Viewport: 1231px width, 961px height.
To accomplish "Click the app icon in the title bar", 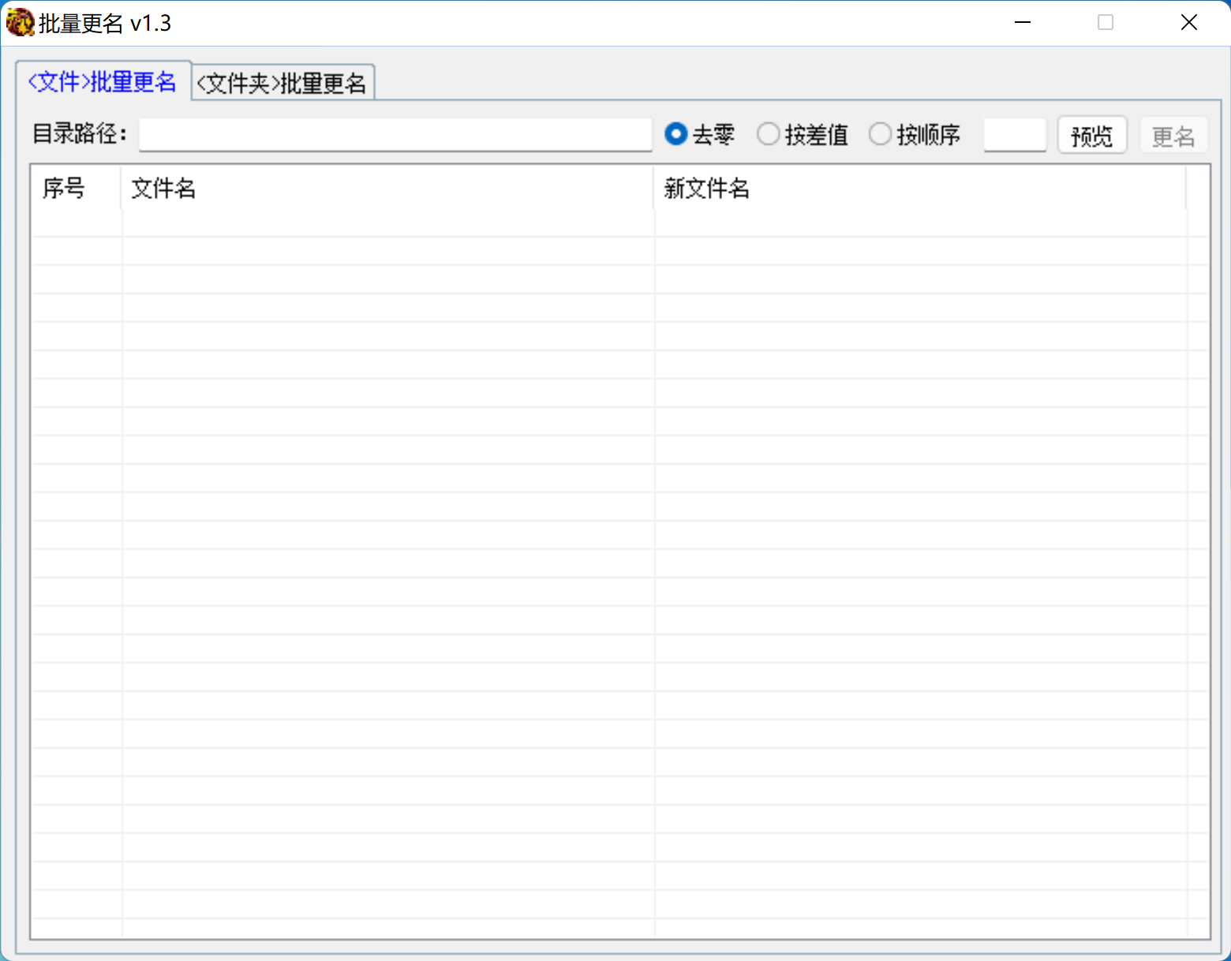I will click(x=20, y=23).
